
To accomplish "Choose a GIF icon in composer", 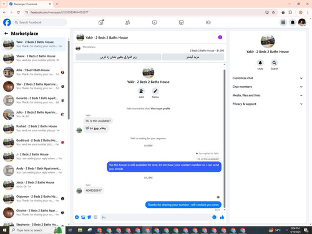I will pos(95,217).
